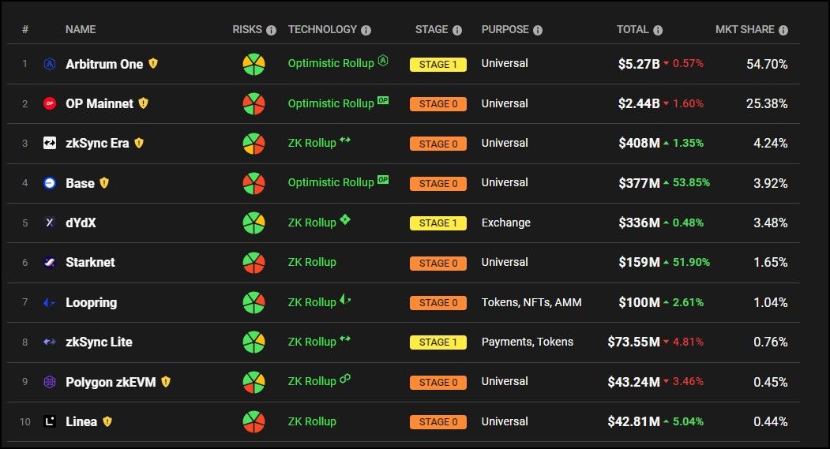Click the Linea black square logo

[x=50, y=421]
